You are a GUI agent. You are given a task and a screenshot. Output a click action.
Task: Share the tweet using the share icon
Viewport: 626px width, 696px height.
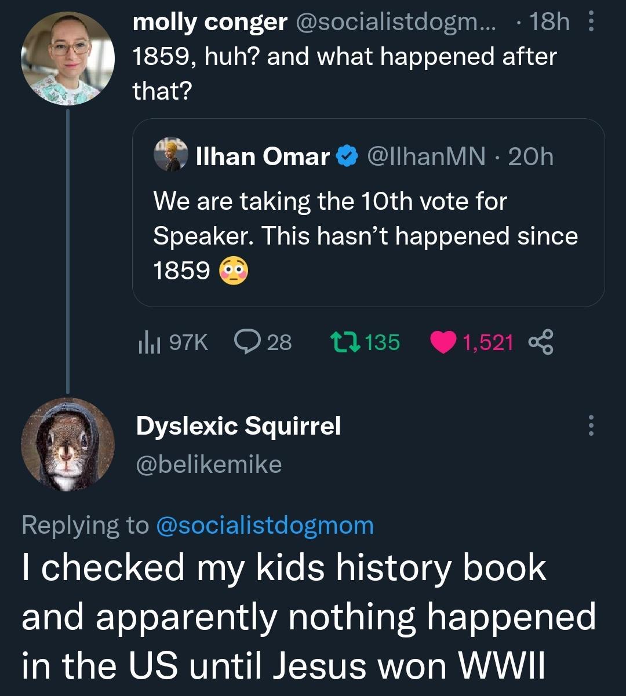pyautogui.click(x=541, y=342)
